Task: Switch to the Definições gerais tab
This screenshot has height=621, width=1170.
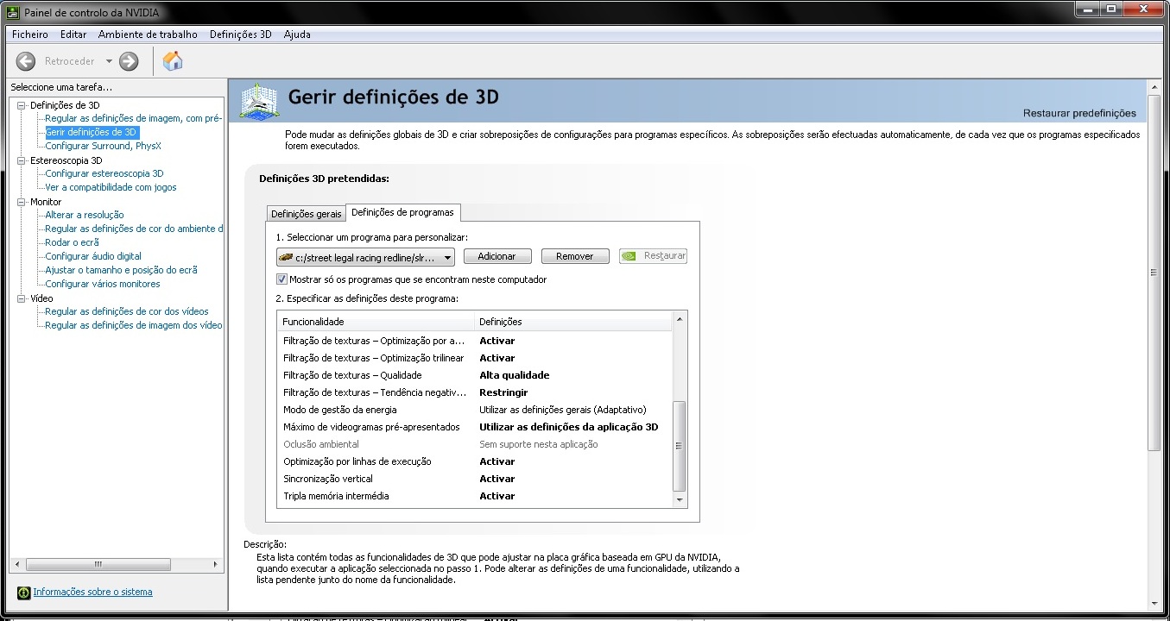Action: point(306,214)
